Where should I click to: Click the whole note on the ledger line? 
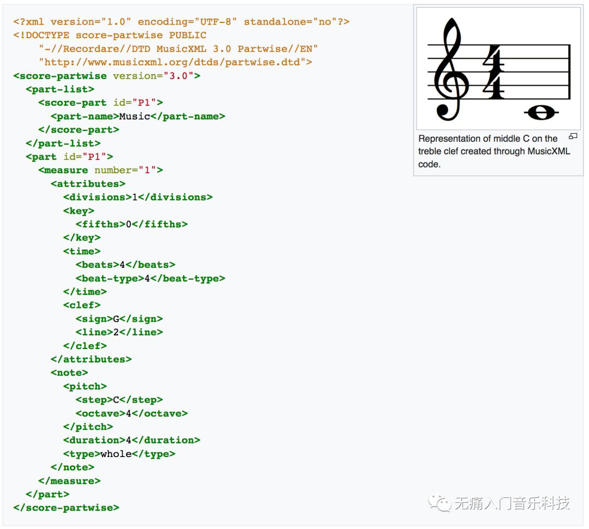pyautogui.click(x=541, y=112)
